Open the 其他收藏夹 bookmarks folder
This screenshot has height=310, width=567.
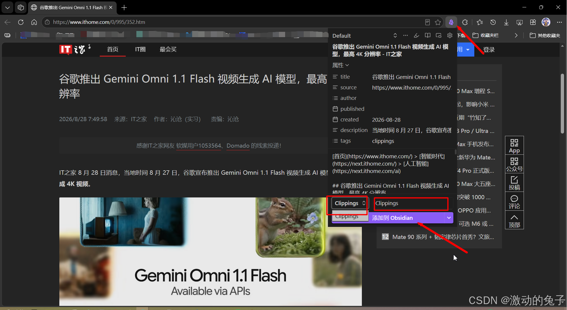coord(545,35)
